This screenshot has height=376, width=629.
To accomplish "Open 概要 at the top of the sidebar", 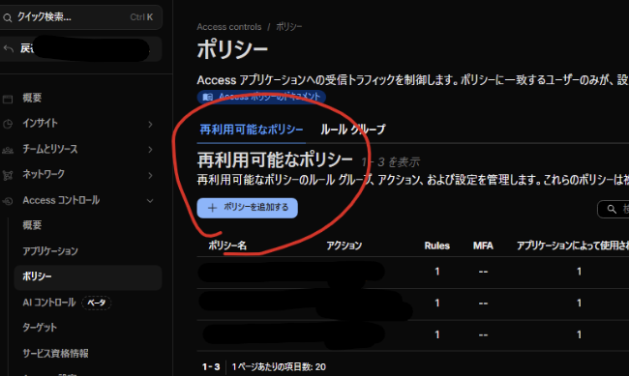I will click(x=32, y=98).
